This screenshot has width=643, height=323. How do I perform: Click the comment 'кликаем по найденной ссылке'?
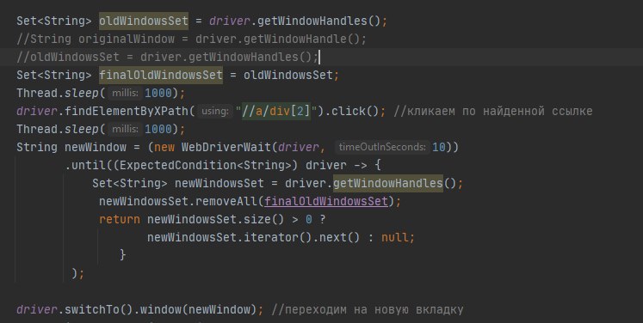tap(493, 111)
